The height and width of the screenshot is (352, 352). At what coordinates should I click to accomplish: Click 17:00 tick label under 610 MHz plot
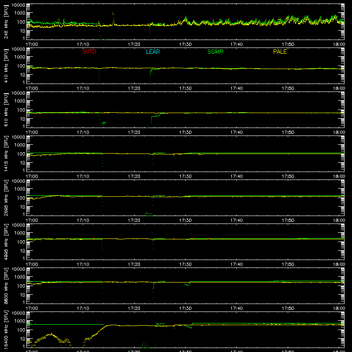[x=32, y=132]
